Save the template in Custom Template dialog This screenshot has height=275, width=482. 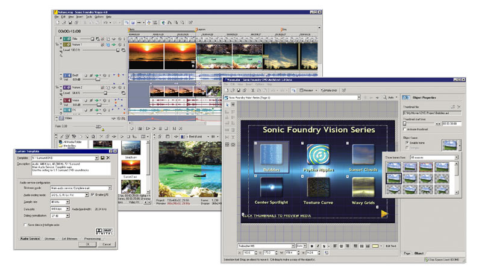point(102,158)
